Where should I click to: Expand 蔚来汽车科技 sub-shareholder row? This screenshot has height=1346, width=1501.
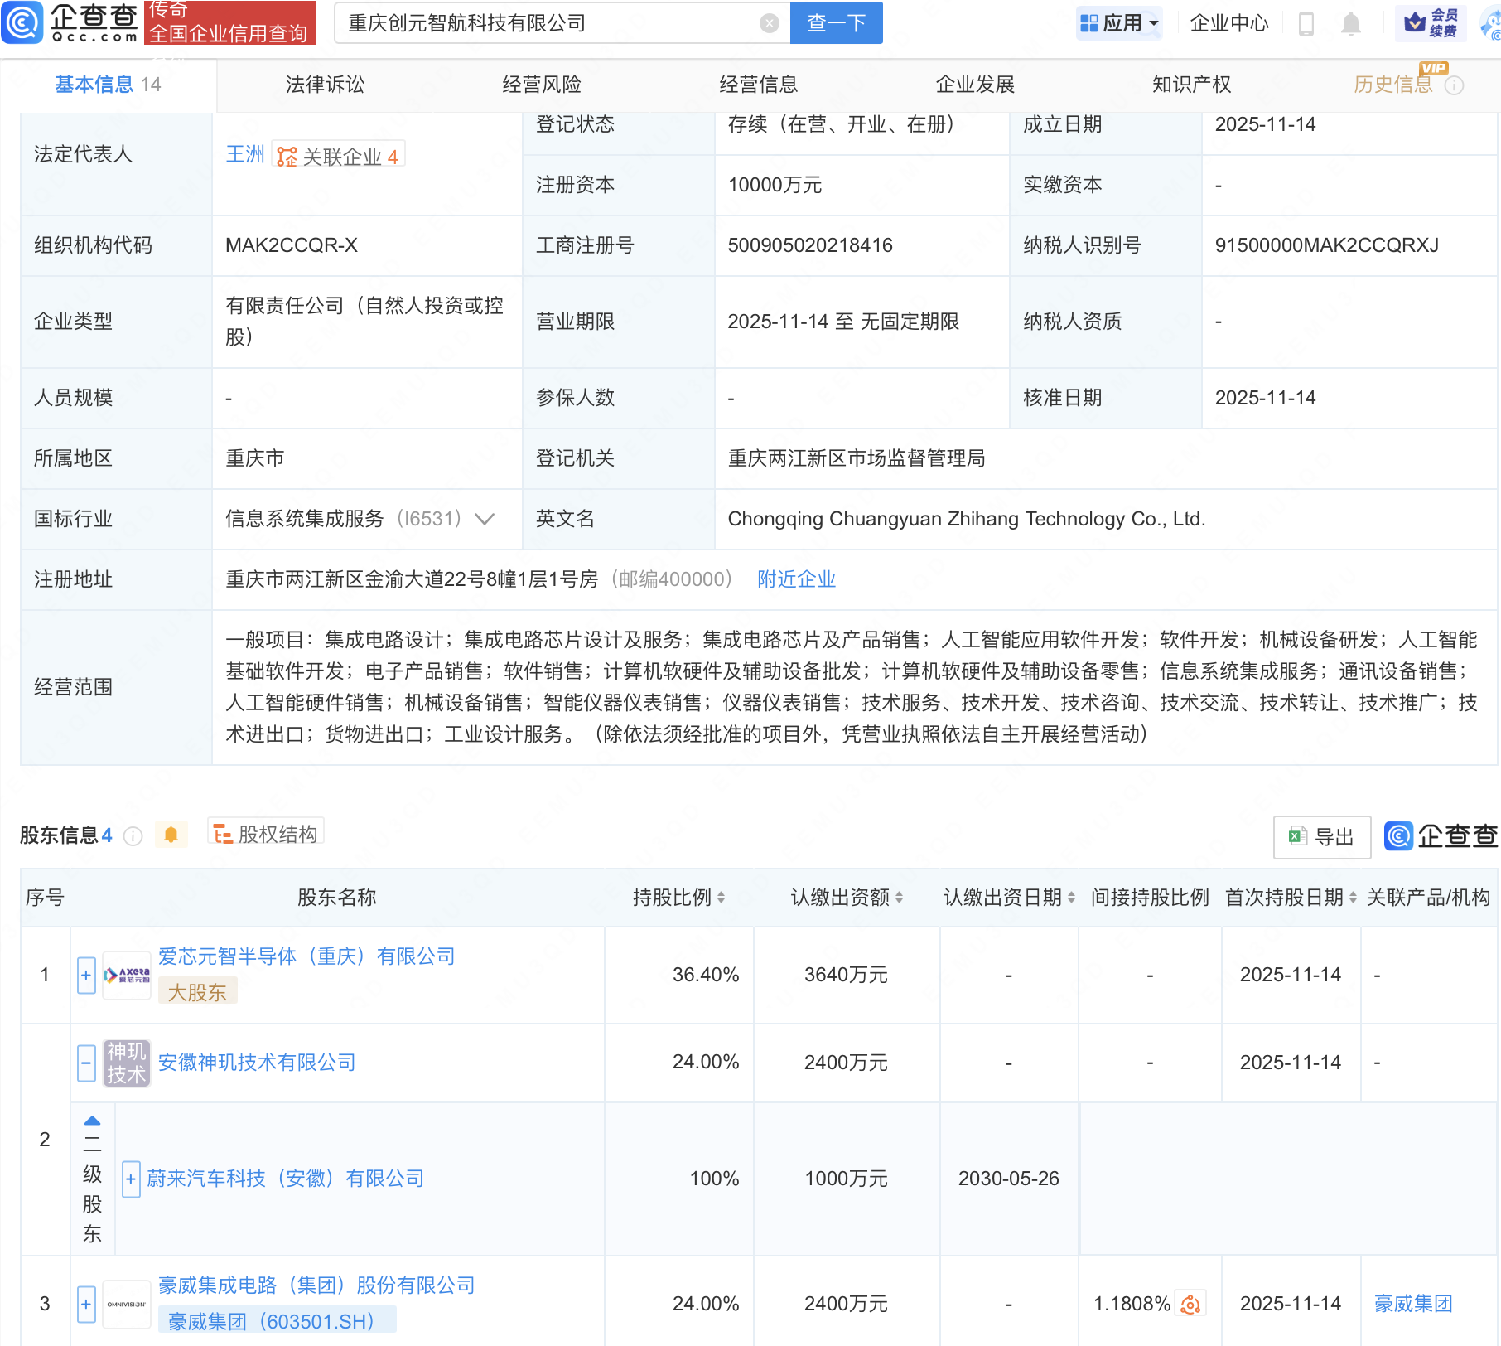tap(131, 1179)
